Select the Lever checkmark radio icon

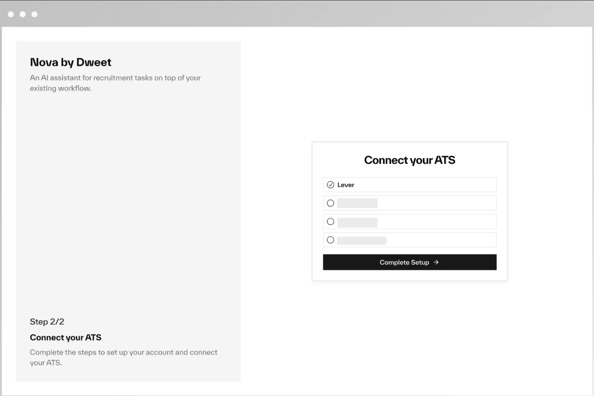pos(330,185)
